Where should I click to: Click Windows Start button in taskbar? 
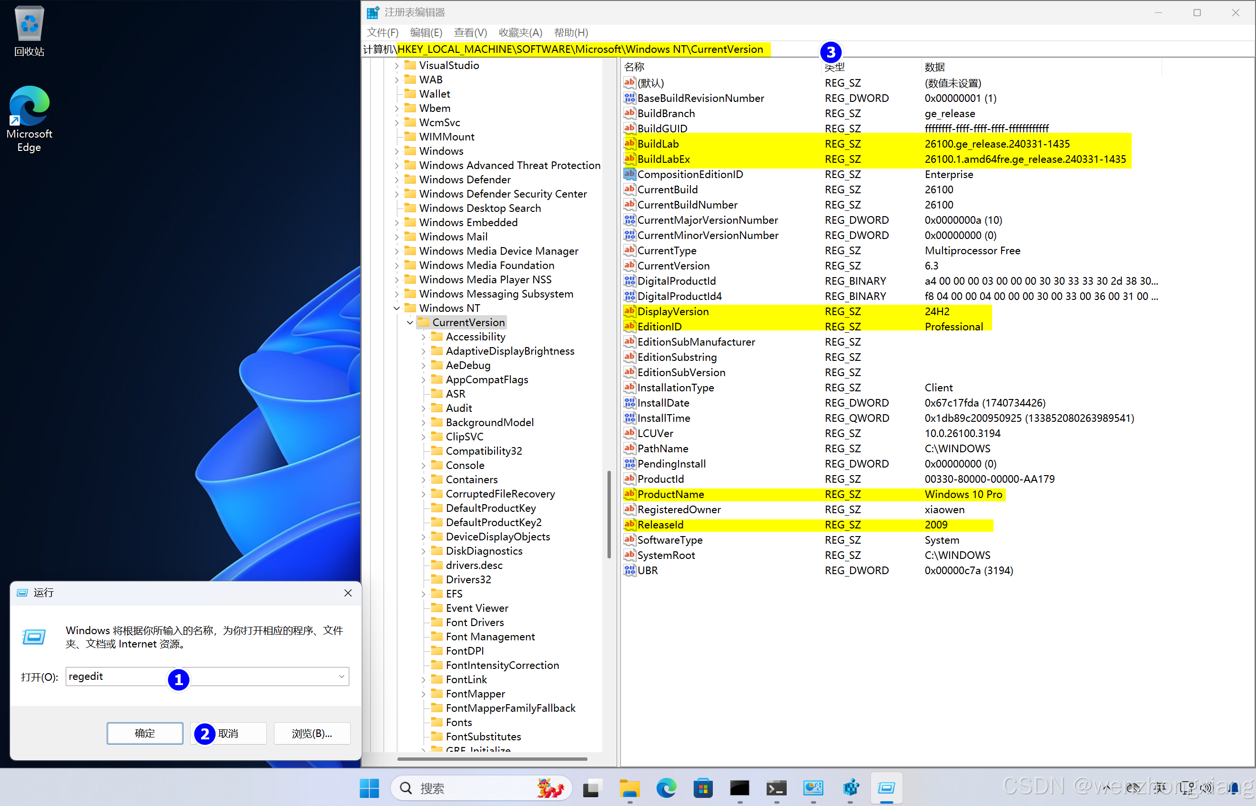click(x=369, y=788)
